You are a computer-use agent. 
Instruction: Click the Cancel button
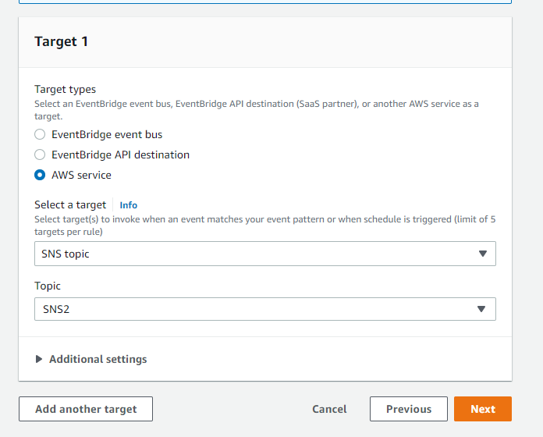329,409
